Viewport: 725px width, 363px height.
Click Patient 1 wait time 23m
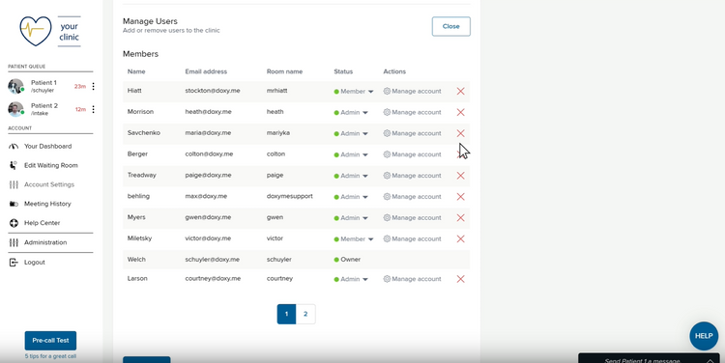[80, 86]
